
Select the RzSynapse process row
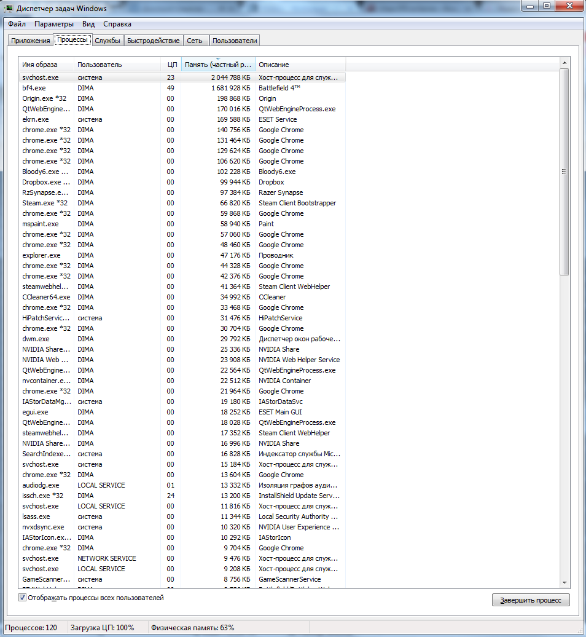[182, 192]
